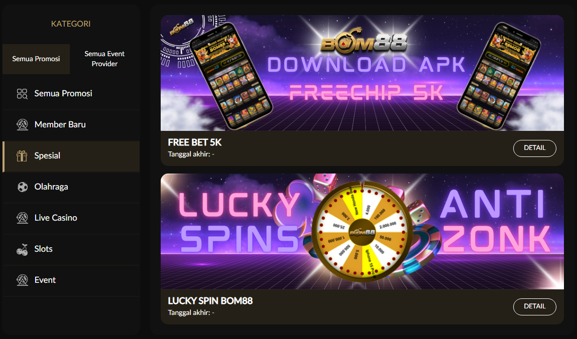
Task: Select the Olahraga category label
Action: tap(51, 187)
